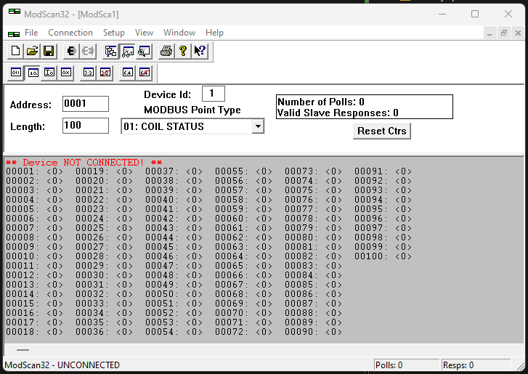Select the integer display format icon
This screenshot has width=528, height=374.
tap(49, 73)
